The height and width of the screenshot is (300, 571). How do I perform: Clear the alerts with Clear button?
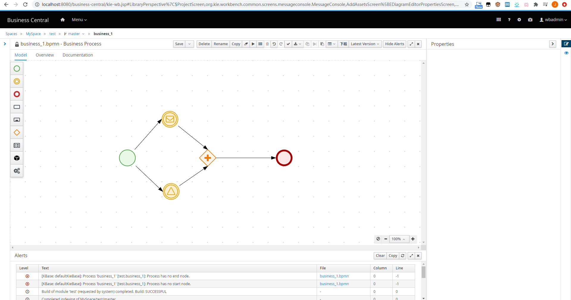point(380,256)
